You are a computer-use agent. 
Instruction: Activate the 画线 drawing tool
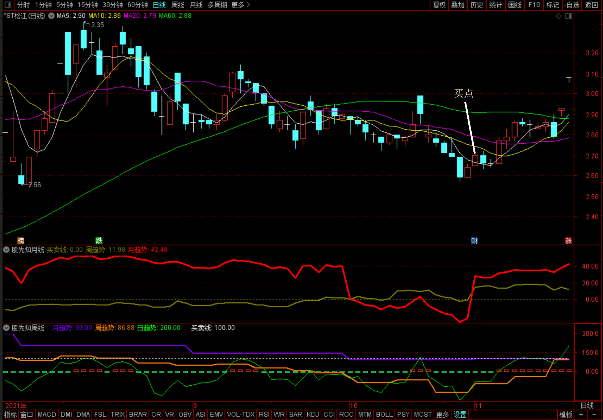click(x=515, y=5)
